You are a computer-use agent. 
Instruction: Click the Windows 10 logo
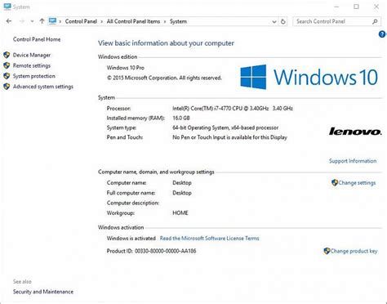coord(309,77)
